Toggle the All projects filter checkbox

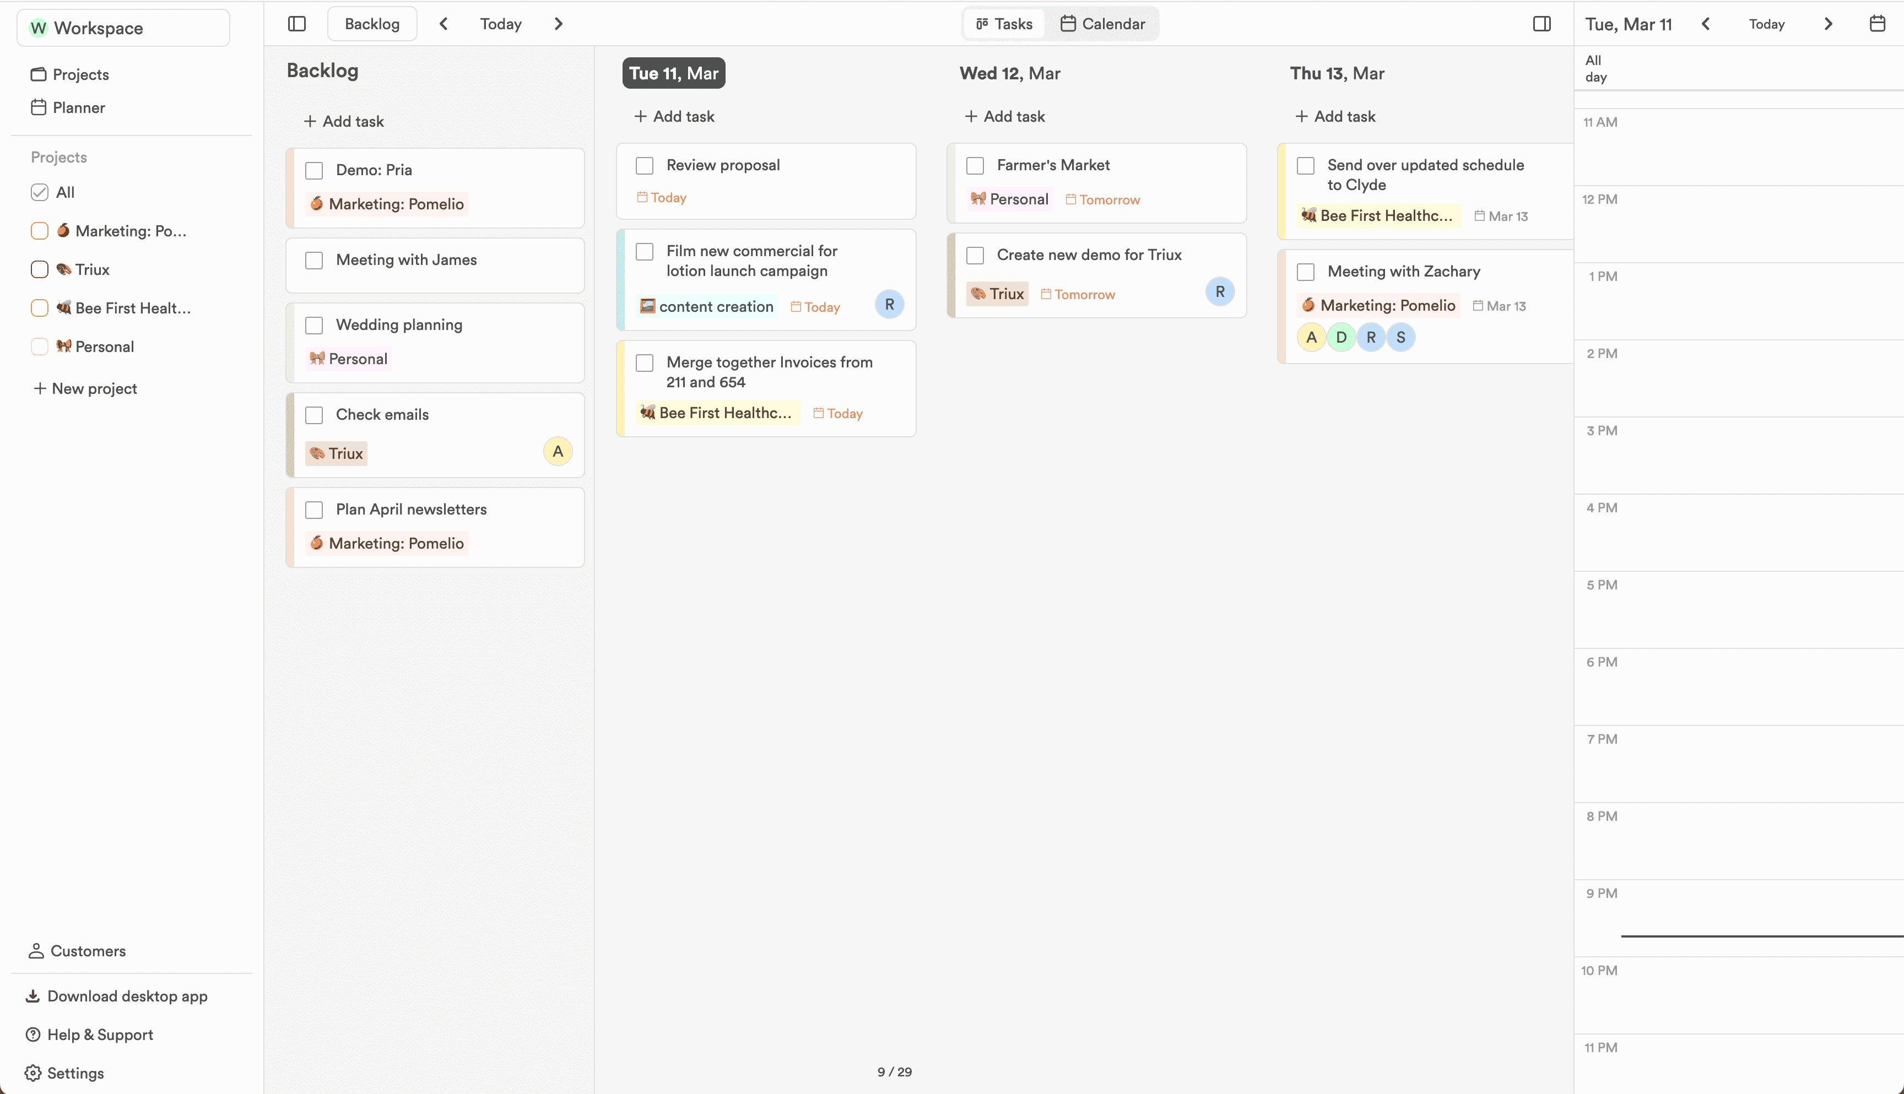(x=40, y=192)
